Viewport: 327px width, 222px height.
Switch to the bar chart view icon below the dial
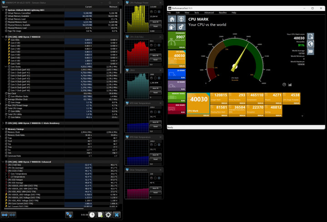click(x=290, y=84)
